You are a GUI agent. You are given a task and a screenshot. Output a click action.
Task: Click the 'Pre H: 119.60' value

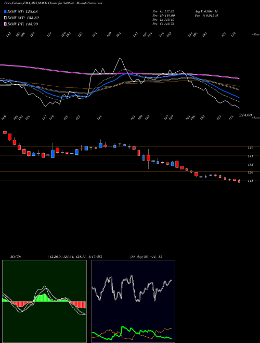(x=163, y=16)
